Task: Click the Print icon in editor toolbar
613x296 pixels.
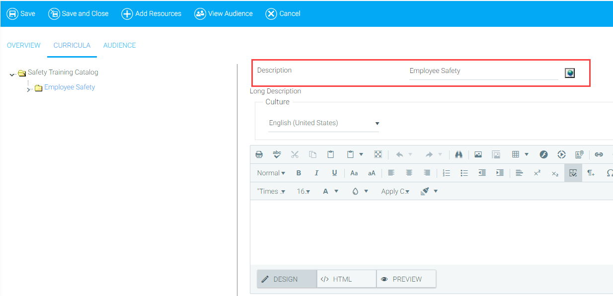Action: [x=259, y=154]
